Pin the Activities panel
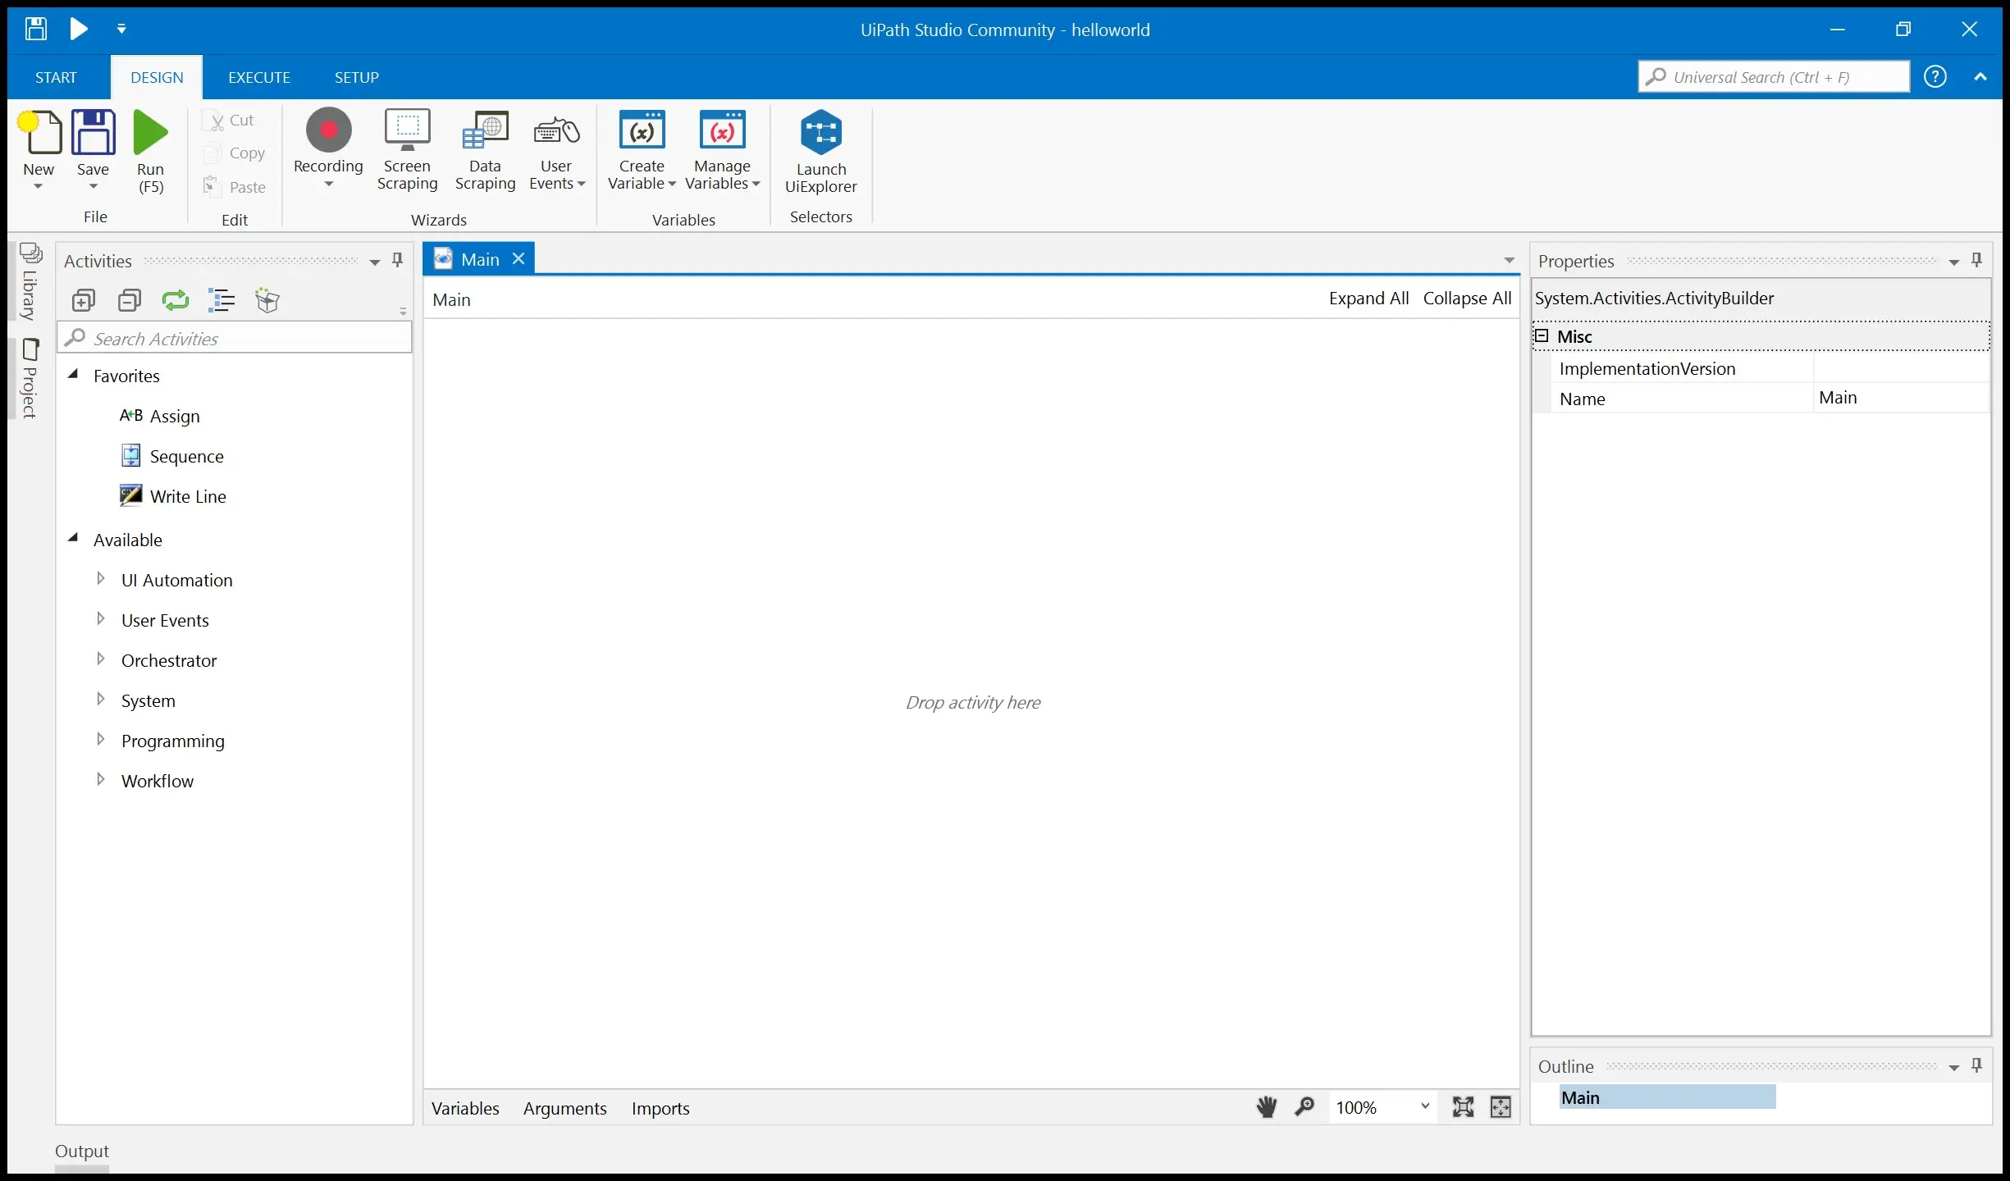This screenshot has width=2010, height=1181. (398, 261)
